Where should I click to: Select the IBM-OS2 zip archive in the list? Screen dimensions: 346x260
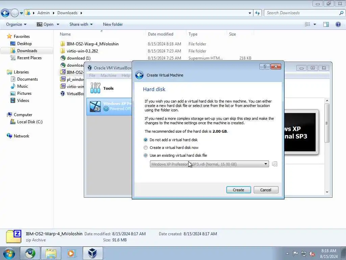(x=72, y=72)
